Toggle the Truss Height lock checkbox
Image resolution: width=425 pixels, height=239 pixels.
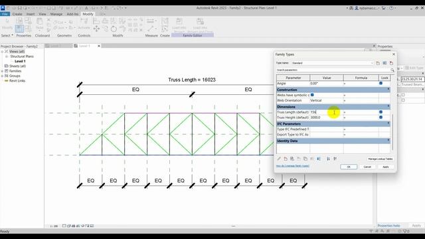point(381,118)
